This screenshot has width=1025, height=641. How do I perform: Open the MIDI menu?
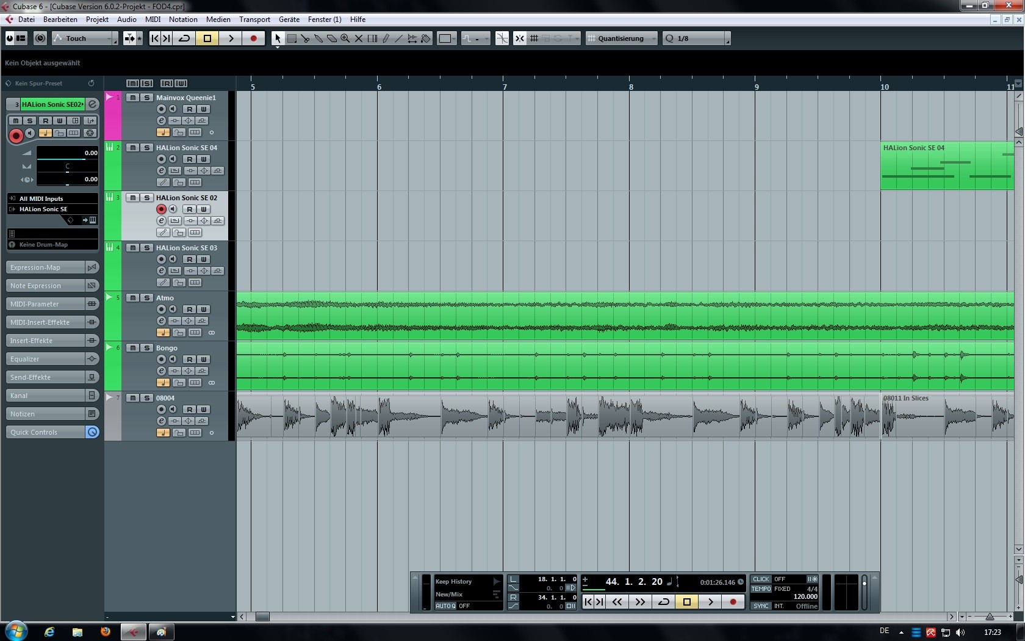(x=153, y=20)
